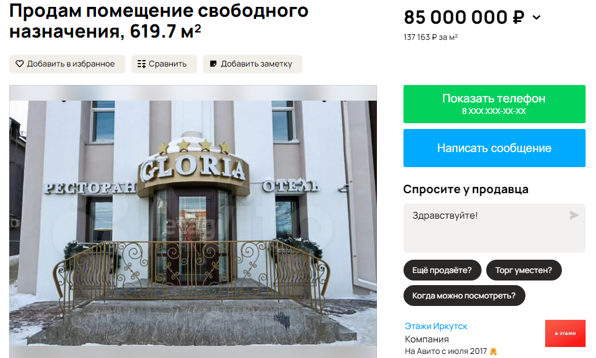The image size is (596, 358).
Task: Click the seller badge medal icon
Action: [493, 352]
